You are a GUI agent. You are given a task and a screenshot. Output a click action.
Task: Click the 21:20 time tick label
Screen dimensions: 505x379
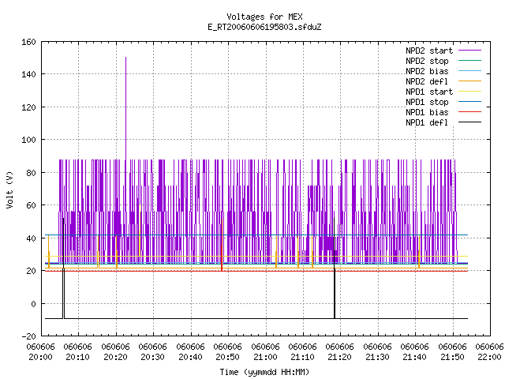[340, 357]
